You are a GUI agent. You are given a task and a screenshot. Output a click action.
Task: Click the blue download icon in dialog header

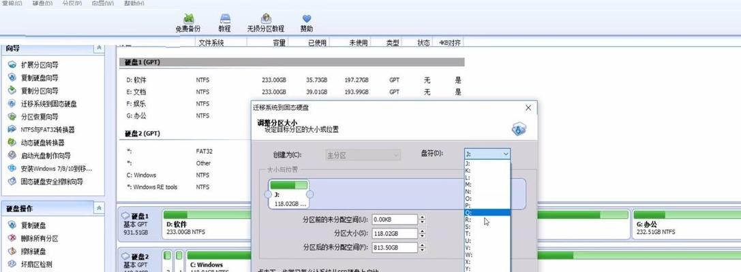pyautogui.click(x=519, y=129)
